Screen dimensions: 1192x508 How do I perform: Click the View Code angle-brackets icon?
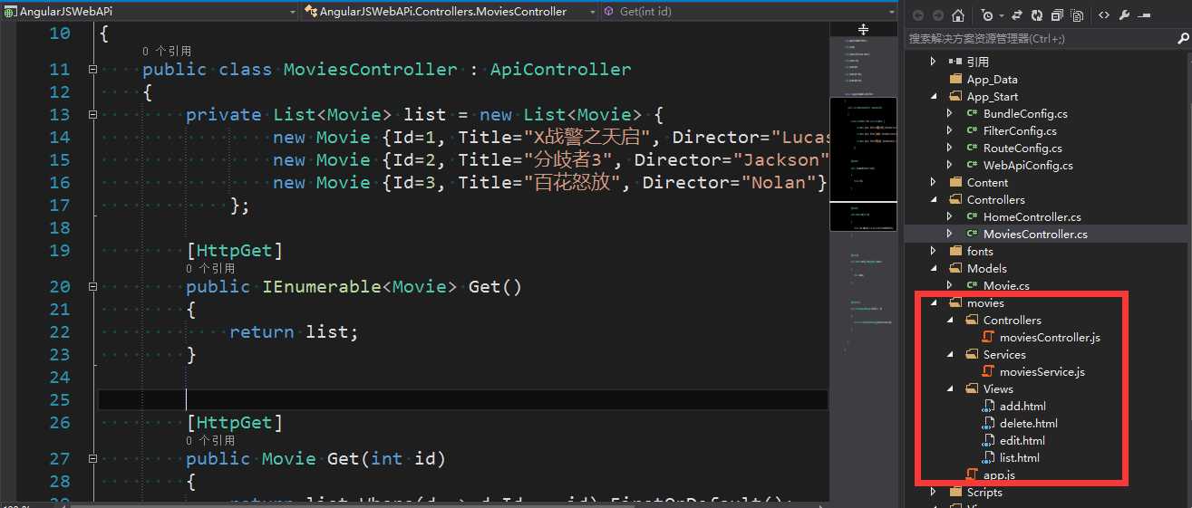[x=1104, y=15]
